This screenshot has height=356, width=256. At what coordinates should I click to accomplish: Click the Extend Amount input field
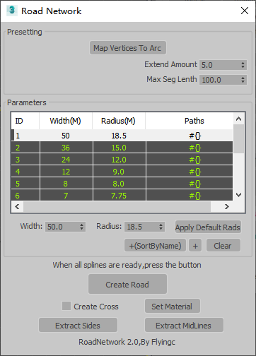pyautogui.click(x=219, y=65)
